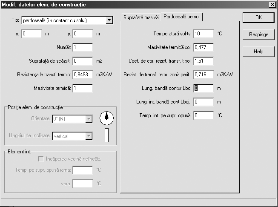Expand the Orientare dropdown
Viewport: 278px width, 207px height.
click(89, 119)
